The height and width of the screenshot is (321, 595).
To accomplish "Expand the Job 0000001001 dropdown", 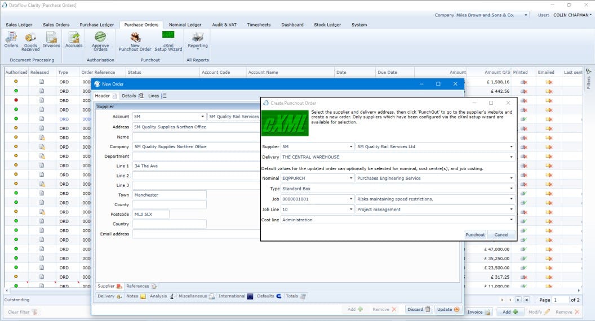I will pyautogui.click(x=350, y=199).
